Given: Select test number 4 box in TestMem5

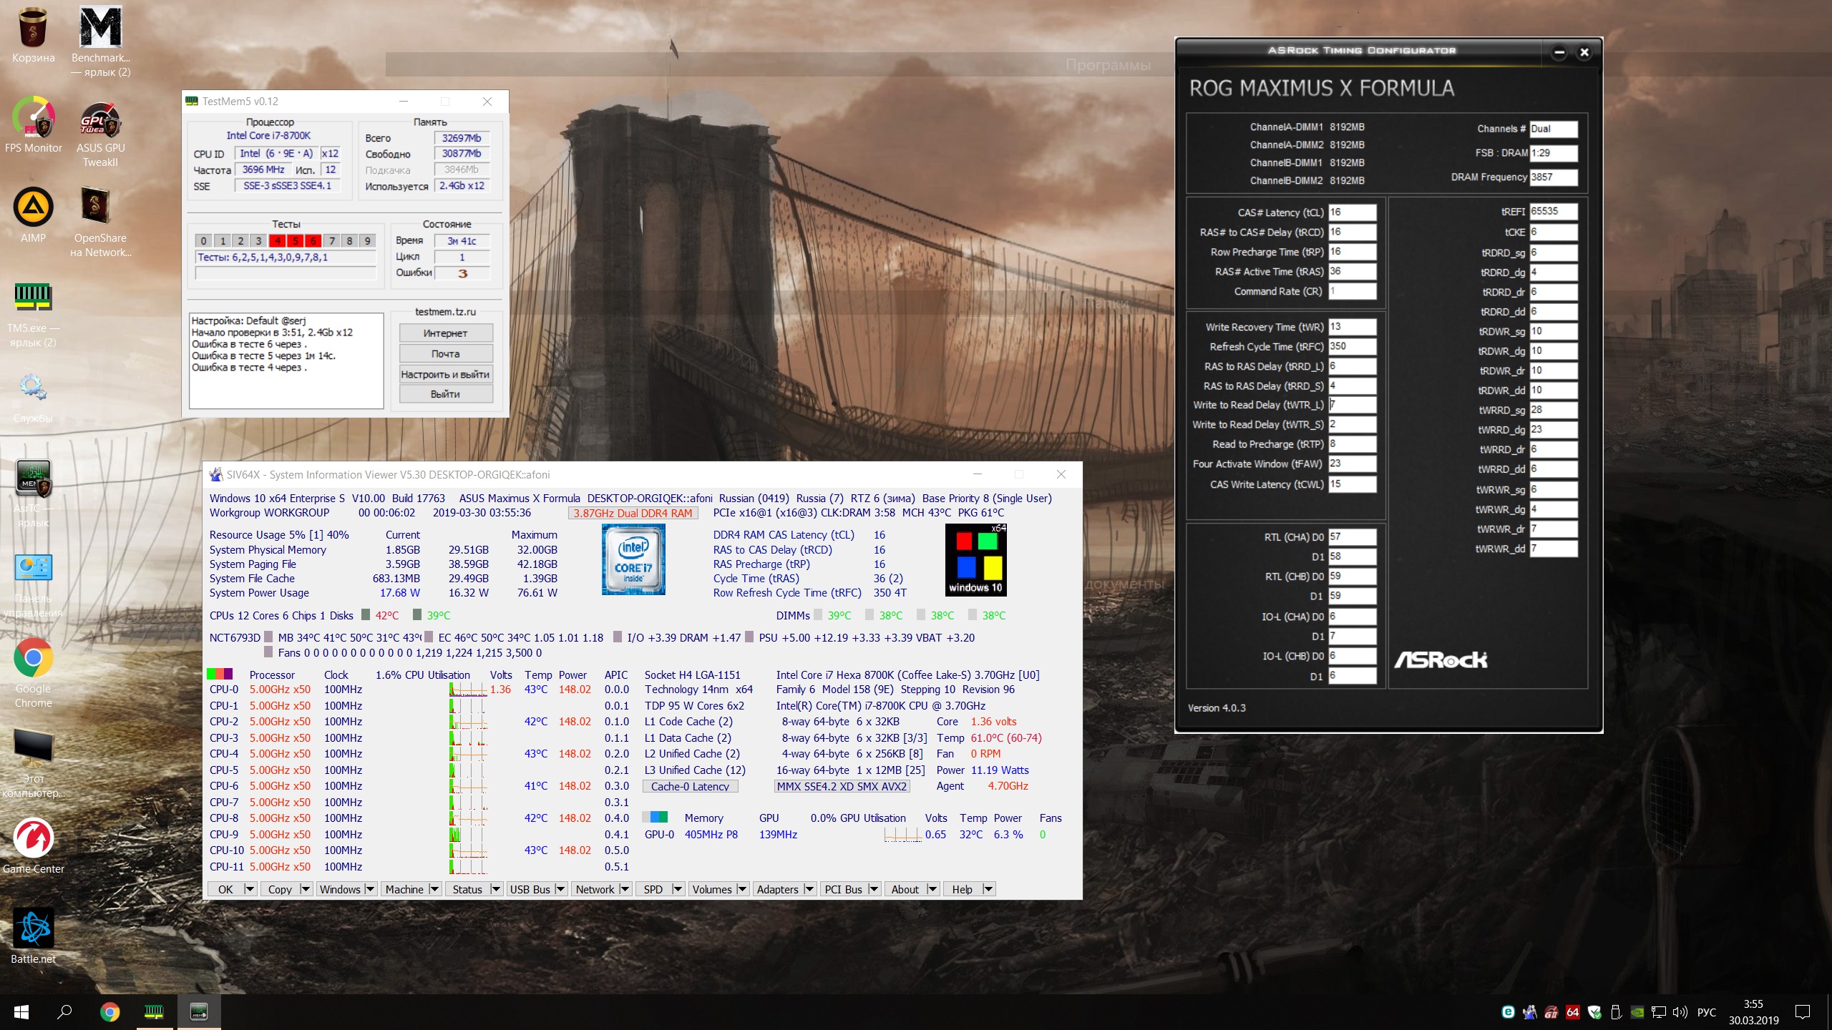Looking at the screenshot, I should pos(277,241).
